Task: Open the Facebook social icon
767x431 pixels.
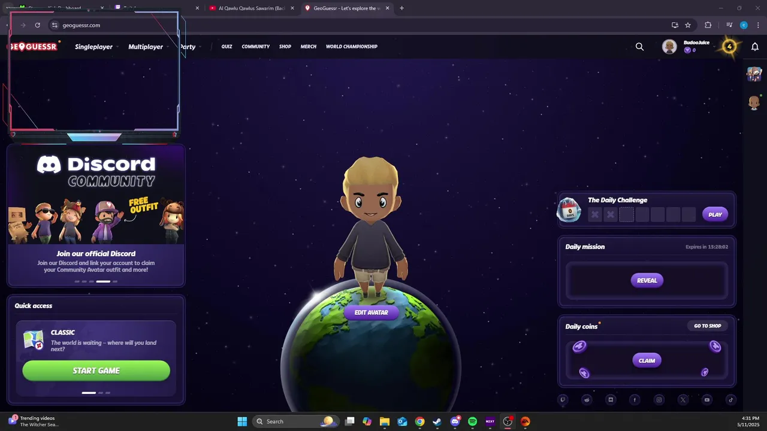Action: [635, 400]
